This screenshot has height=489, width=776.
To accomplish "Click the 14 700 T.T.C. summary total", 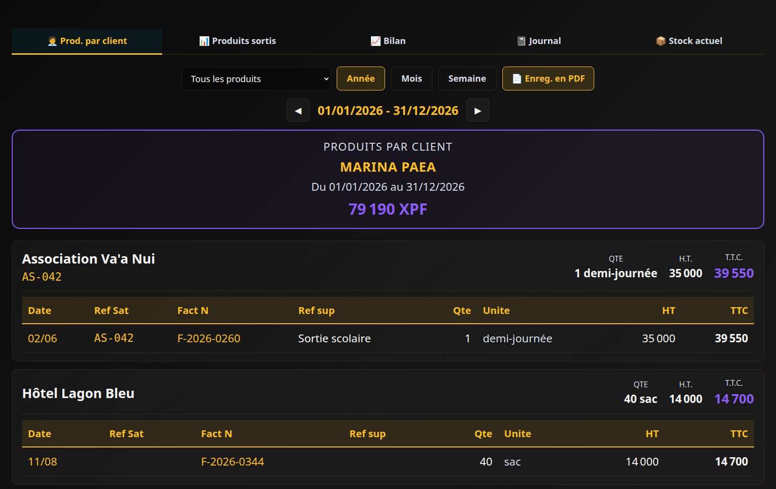I will tap(734, 399).
